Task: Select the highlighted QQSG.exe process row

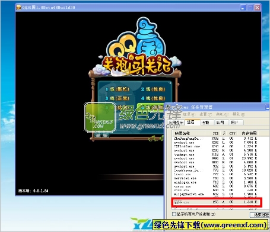Action: 217,202
